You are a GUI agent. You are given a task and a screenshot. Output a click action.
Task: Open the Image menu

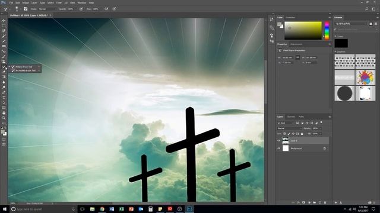pyautogui.click(x=26, y=2)
